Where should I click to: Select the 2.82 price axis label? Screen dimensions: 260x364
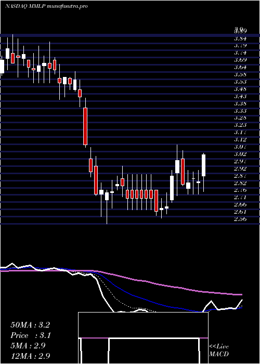pyautogui.click(x=240, y=183)
